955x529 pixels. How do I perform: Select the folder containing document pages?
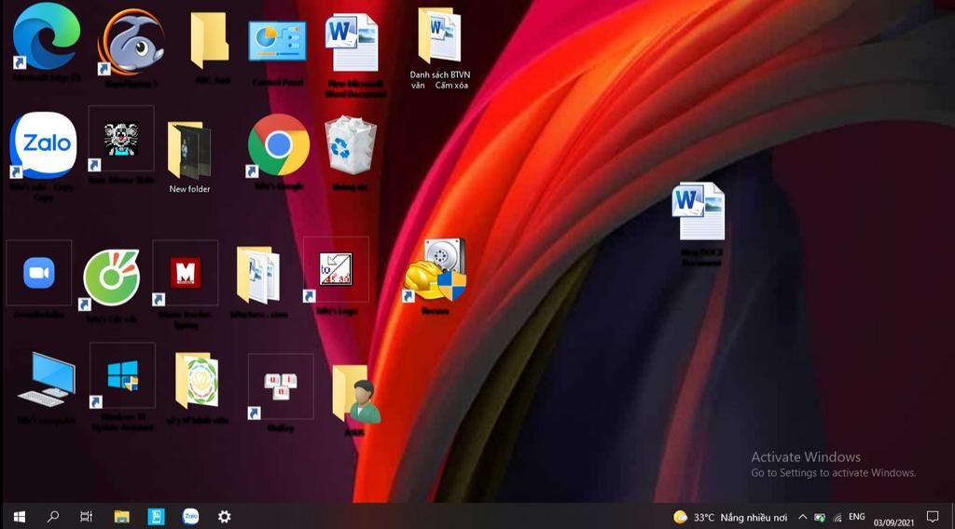pyautogui.click(x=258, y=274)
